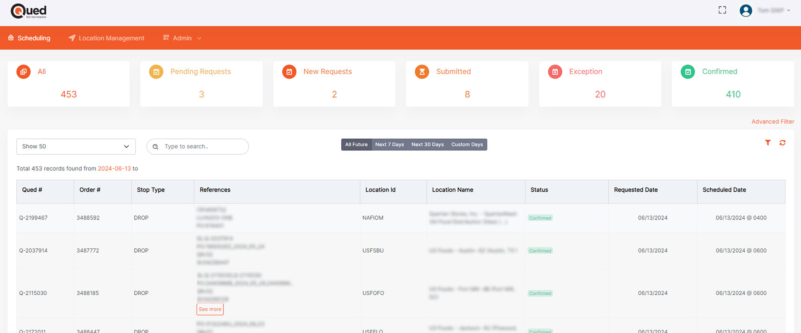Click DROP stop type in Q-2199467 row
Image resolution: width=801 pixels, height=333 pixels.
(141, 218)
